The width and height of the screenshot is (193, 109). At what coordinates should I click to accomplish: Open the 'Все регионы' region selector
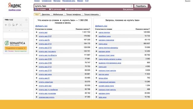click(x=128, y=9)
